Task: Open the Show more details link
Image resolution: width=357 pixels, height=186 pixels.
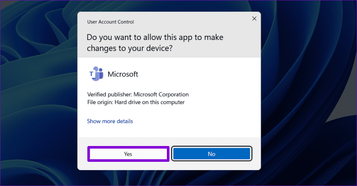Action: (110, 121)
